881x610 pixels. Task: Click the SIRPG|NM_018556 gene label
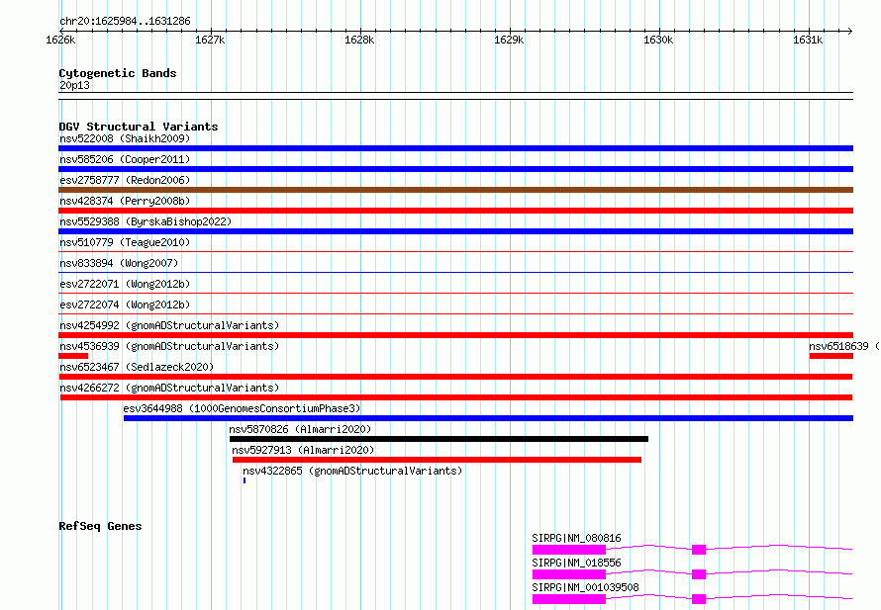pyautogui.click(x=576, y=563)
